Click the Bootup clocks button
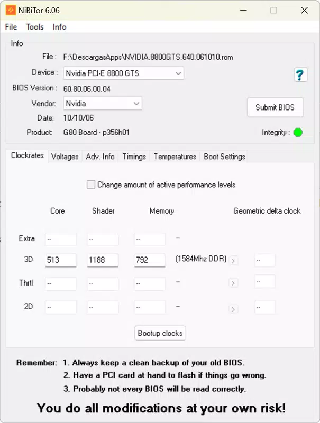320x423 pixels. coord(160,333)
